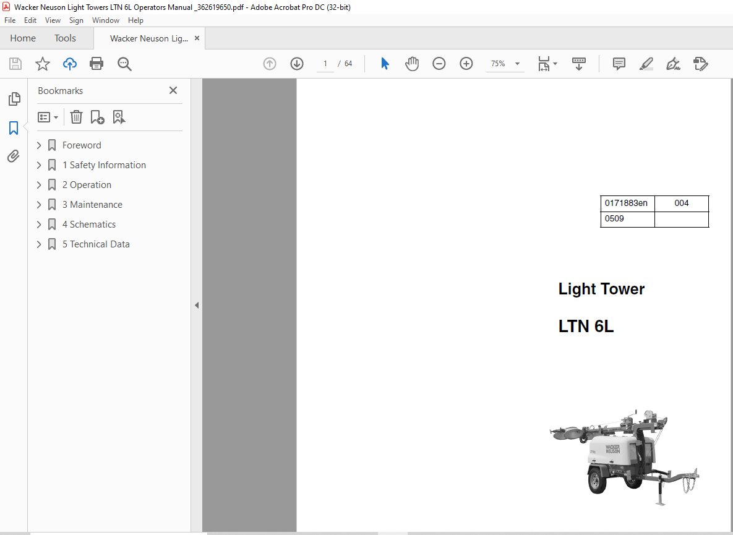Viewport: 733px width, 535px height.
Task: Expand the 4 Schematics bookmark
Action: [x=39, y=225]
